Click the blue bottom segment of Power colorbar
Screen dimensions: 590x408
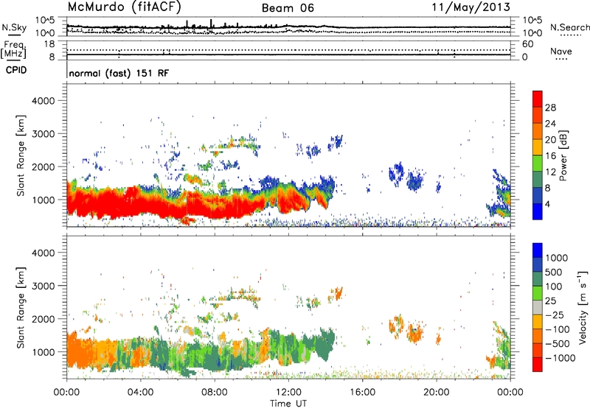coord(538,211)
